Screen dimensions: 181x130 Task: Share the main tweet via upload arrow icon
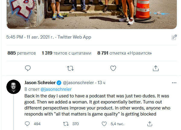(x=156, y=68)
